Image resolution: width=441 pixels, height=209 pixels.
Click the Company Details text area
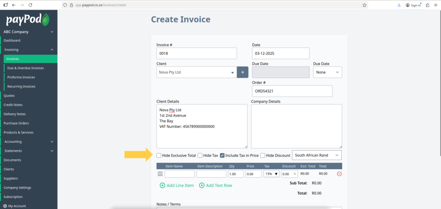pyautogui.click(x=297, y=126)
